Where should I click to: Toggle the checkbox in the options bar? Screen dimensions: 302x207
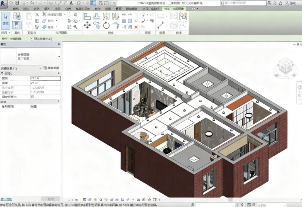pos(31,39)
